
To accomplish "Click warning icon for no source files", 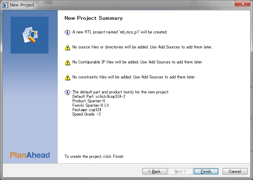I will point(68,47).
